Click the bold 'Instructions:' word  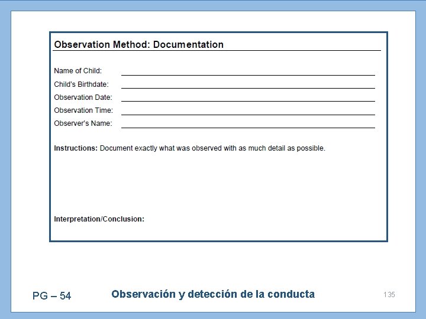pyautogui.click(x=76, y=148)
